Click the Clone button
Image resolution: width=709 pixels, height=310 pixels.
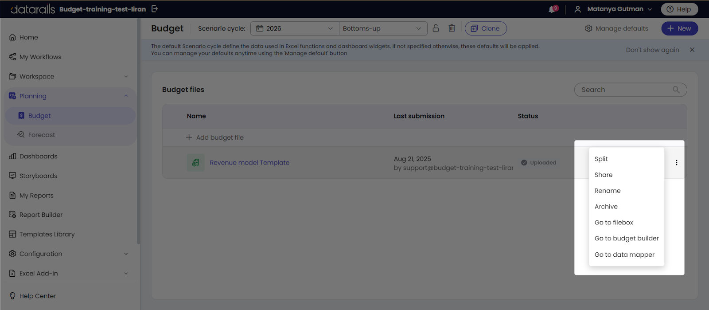[486, 28]
